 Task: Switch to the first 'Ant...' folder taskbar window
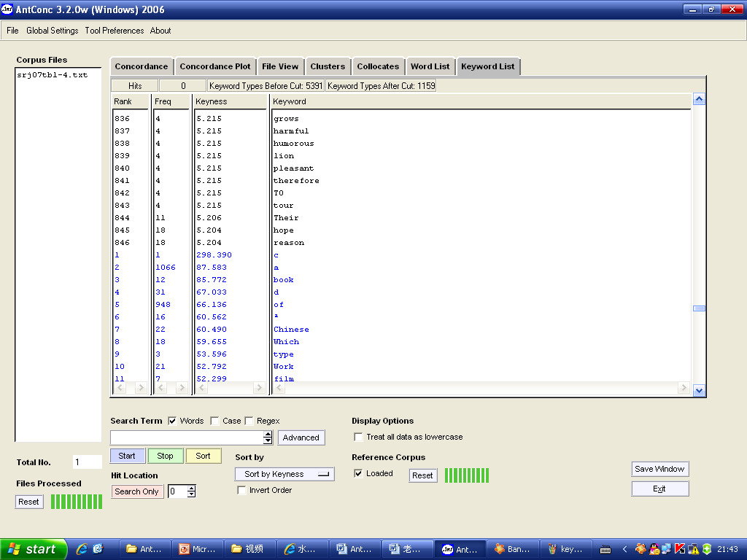pos(144,549)
